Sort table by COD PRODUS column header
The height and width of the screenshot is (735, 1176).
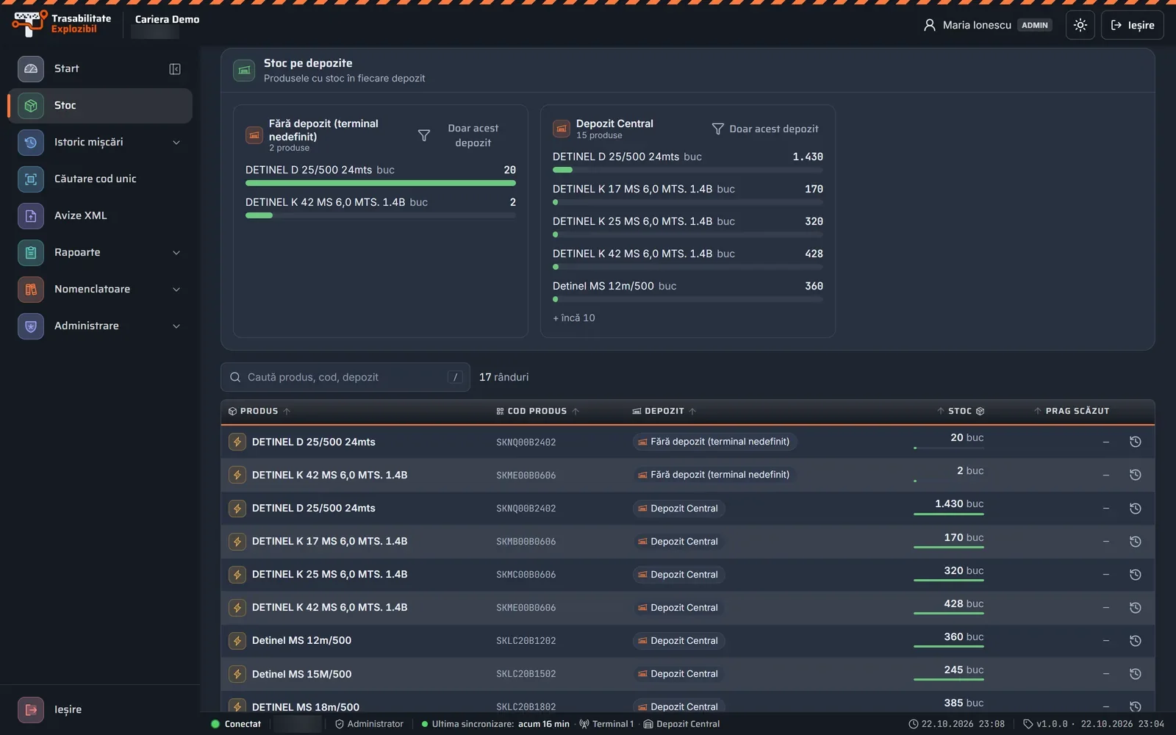click(x=538, y=412)
